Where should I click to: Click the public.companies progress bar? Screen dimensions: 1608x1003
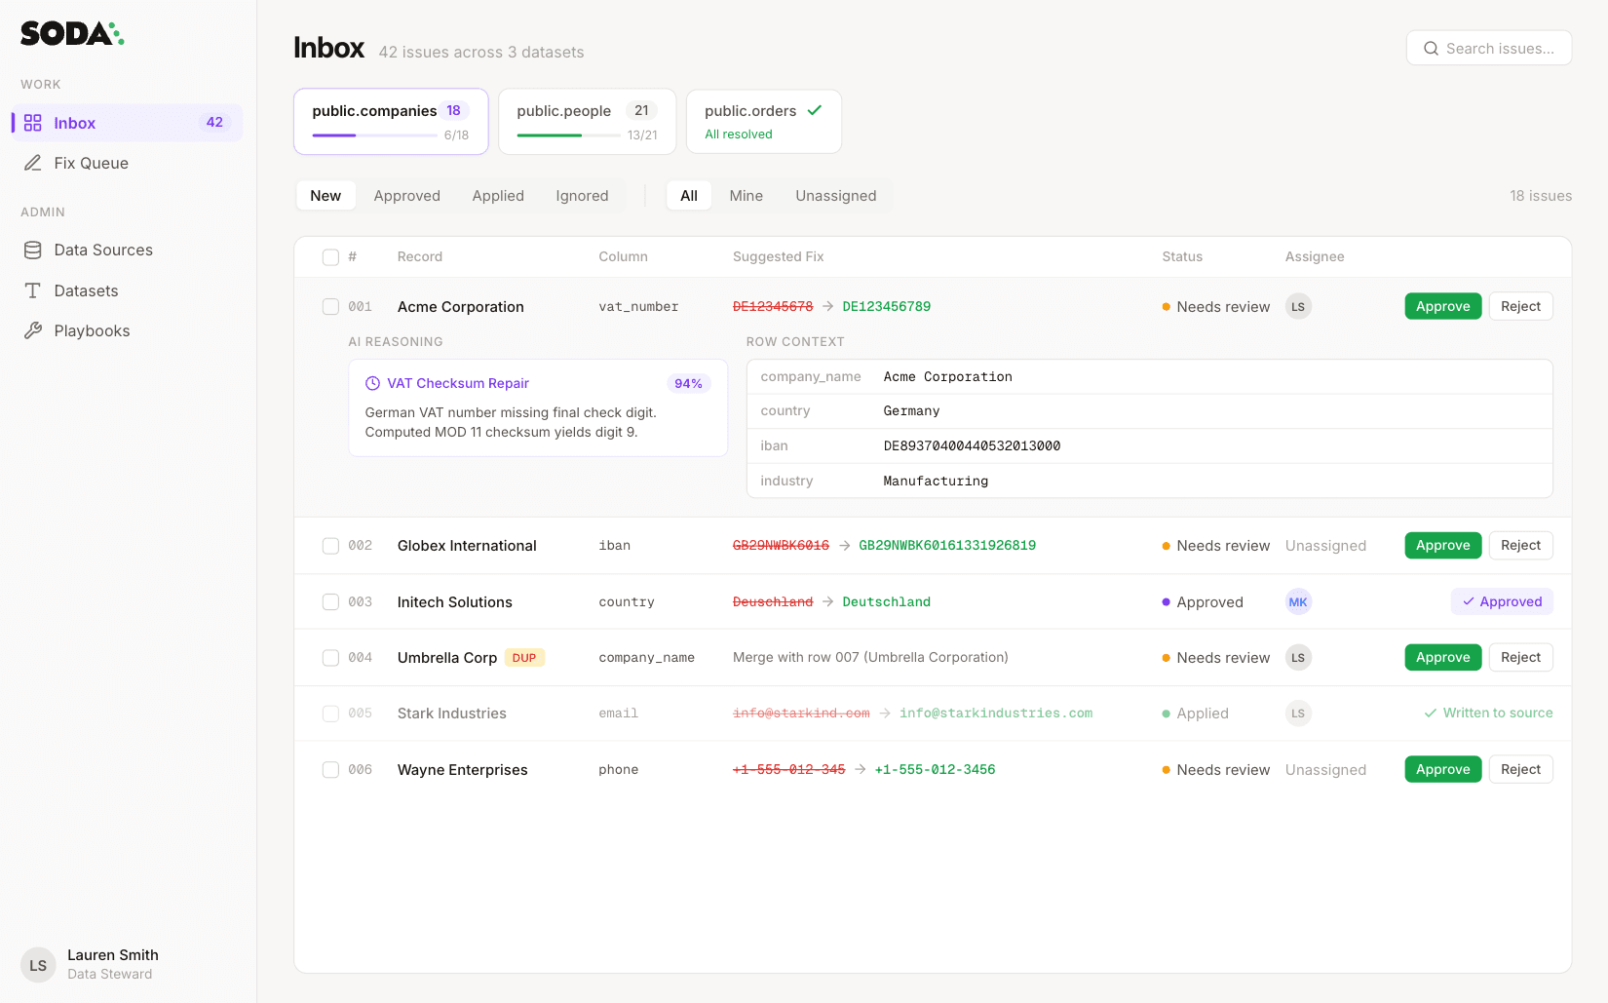[x=373, y=135]
